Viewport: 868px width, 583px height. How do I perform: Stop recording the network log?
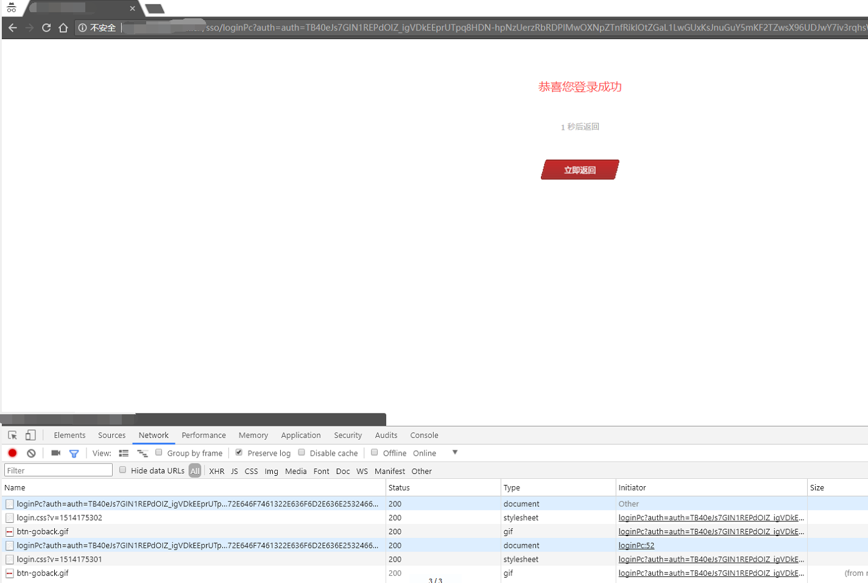pyautogui.click(x=12, y=453)
